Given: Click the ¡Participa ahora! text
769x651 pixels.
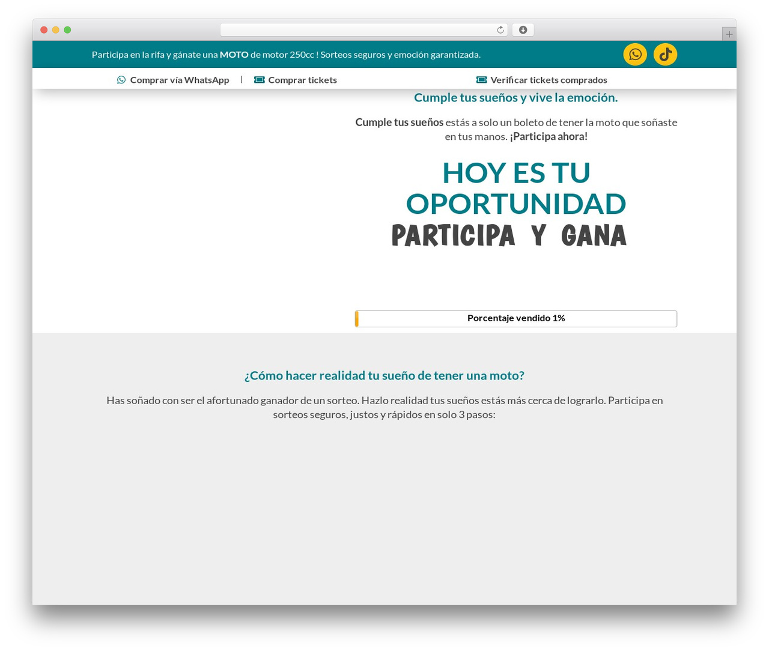Looking at the screenshot, I should click(549, 136).
